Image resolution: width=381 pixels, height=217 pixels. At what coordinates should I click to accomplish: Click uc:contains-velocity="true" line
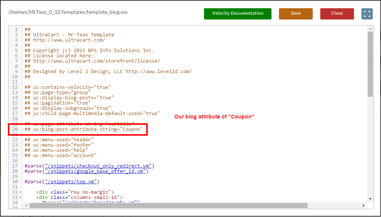[68, 87]
